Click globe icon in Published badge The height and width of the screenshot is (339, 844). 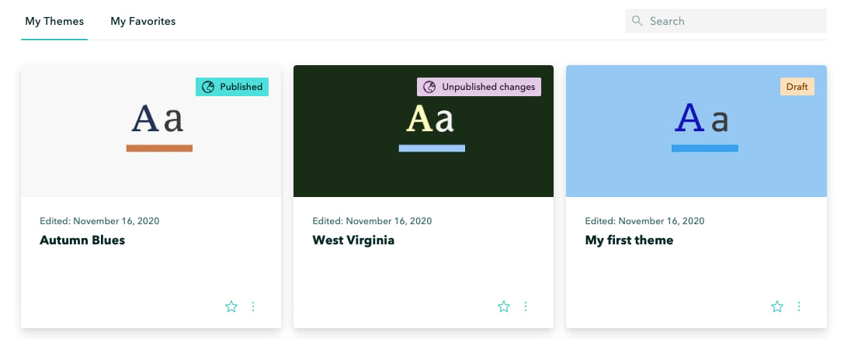[x=208, y=87]
